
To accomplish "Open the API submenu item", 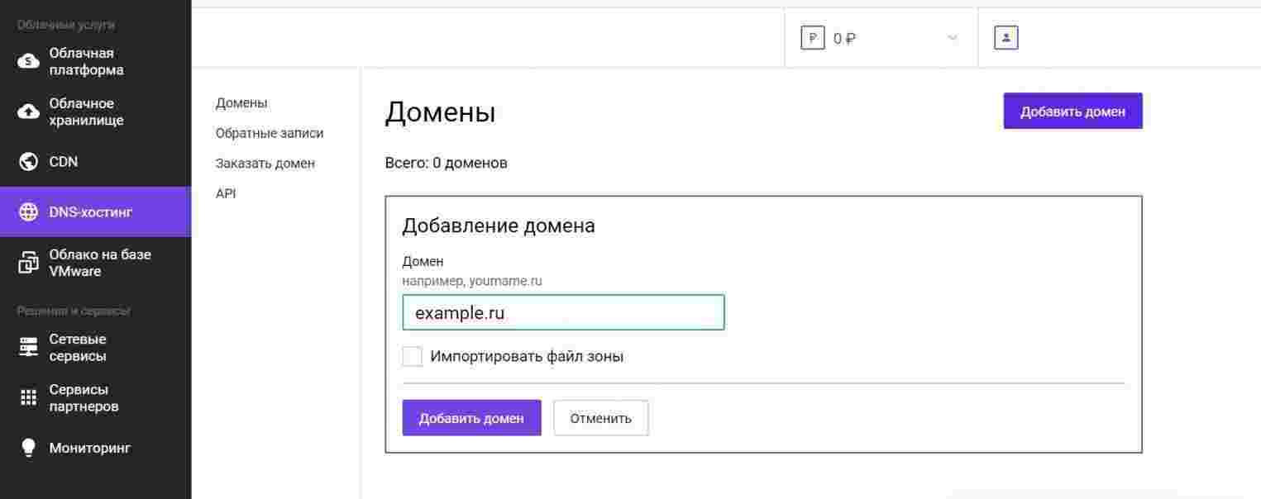I will 226,193.
